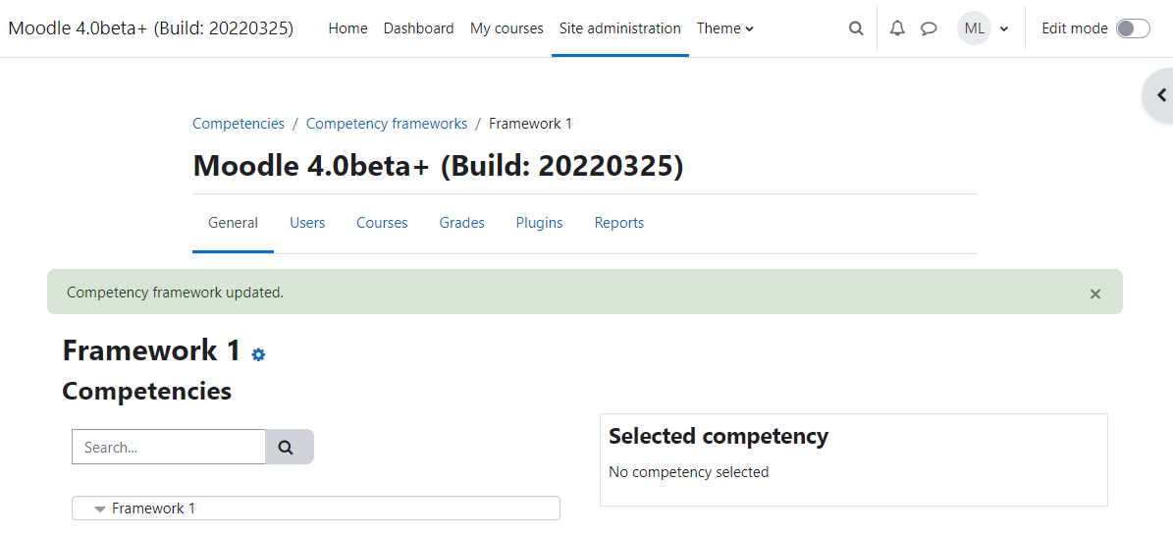Open the Grades tab
Image resolution: width=1173 pixels, height=535 pixels.
click(461, 223)
